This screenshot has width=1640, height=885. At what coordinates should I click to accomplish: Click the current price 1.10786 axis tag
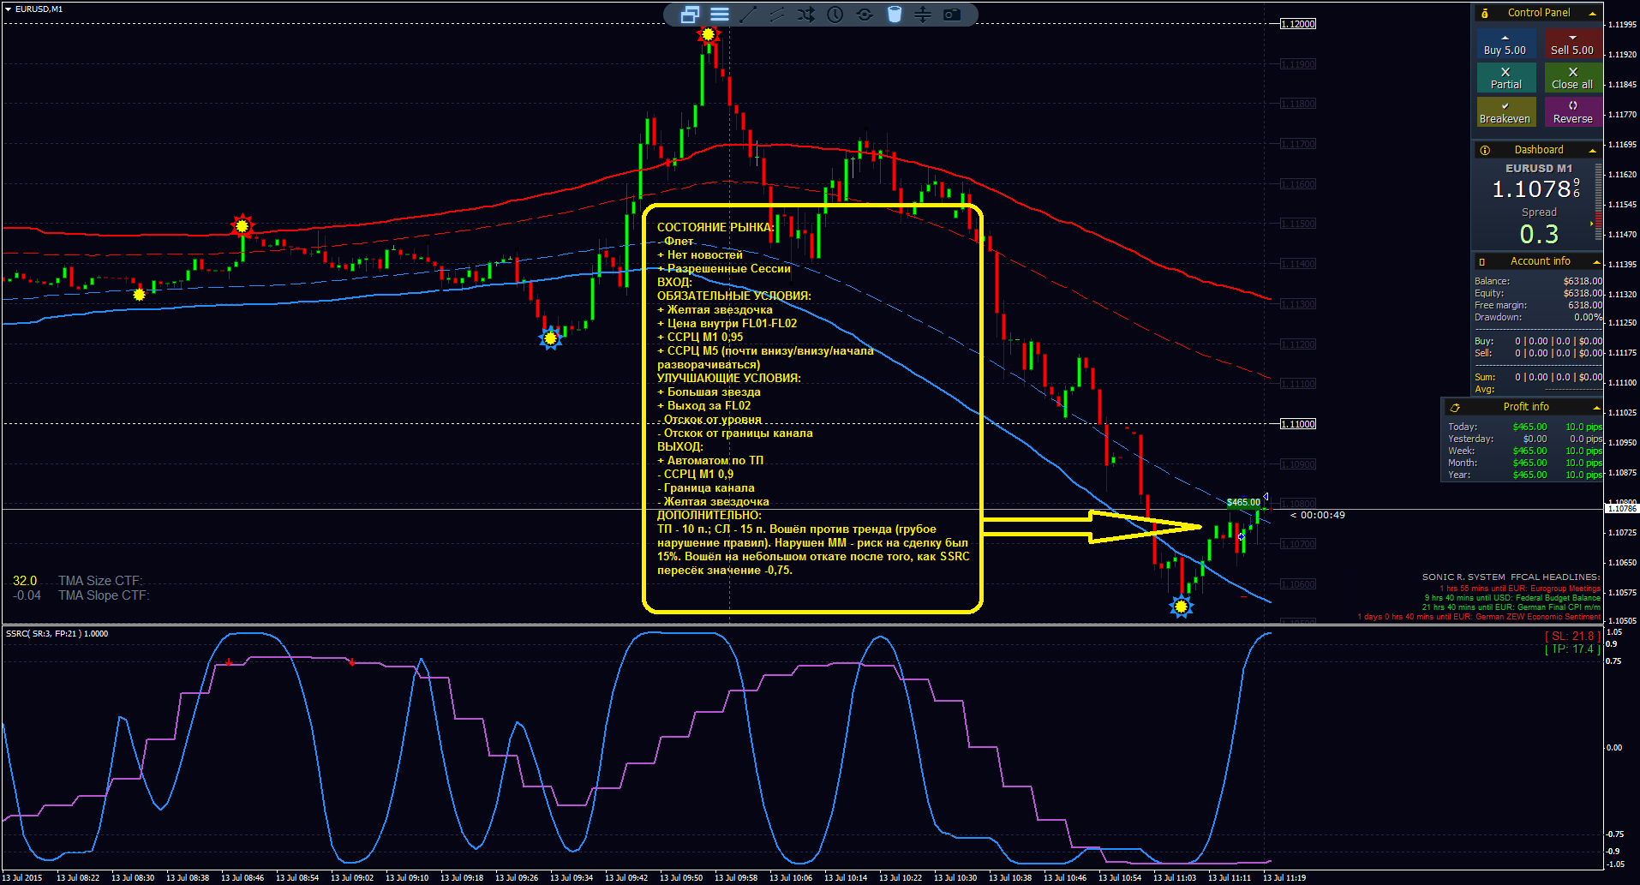tap(1621, 509)
